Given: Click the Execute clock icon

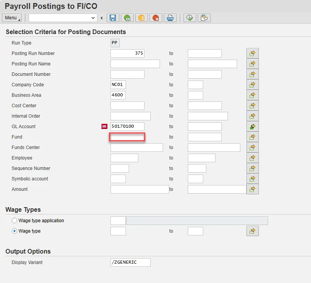Looking at the screenshot, I should pyautogui.click(x=189, y=18).
